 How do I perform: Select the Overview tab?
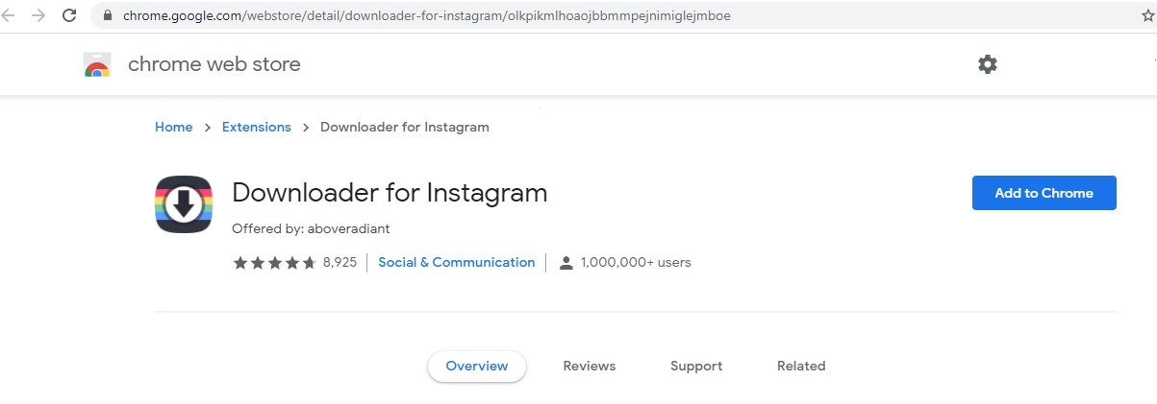click(x=477, y=366)
